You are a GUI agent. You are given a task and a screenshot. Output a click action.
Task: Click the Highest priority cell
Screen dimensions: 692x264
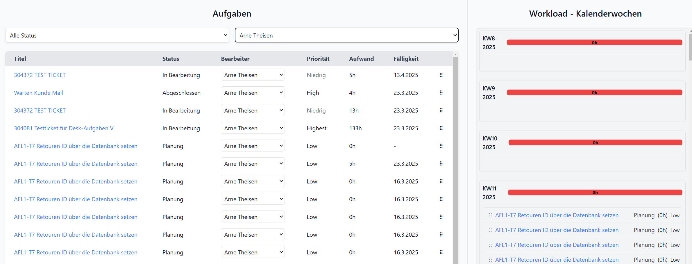317,128
